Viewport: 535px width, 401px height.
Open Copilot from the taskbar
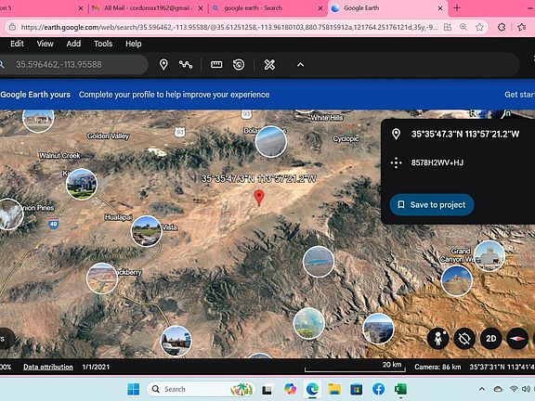click(x=290, y=389)
